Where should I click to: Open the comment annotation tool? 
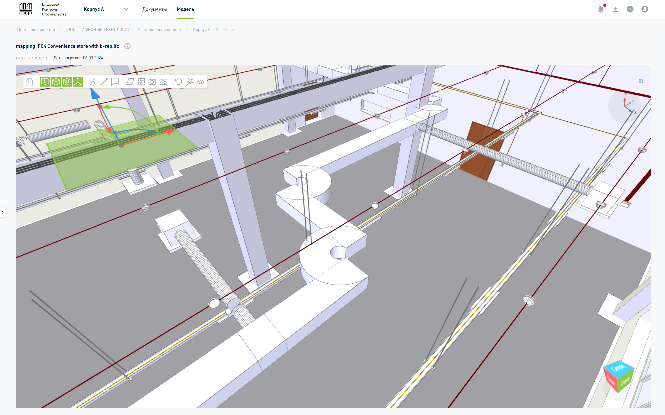point(115,82)
